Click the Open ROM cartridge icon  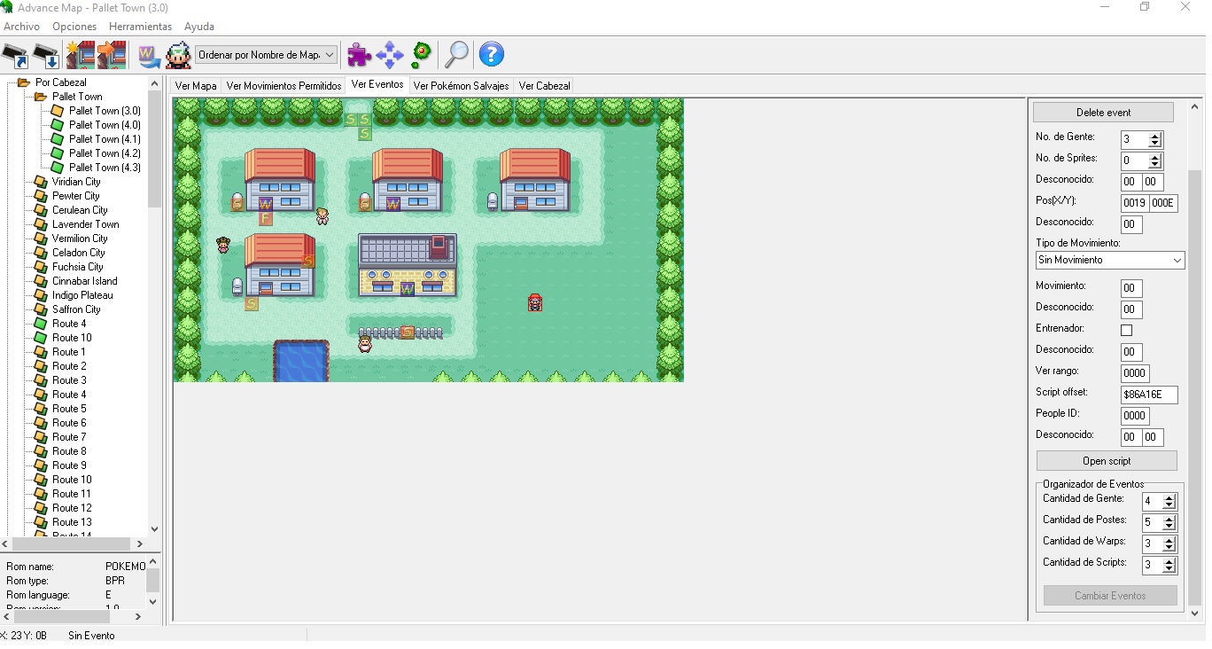click(x=15, y=55)
